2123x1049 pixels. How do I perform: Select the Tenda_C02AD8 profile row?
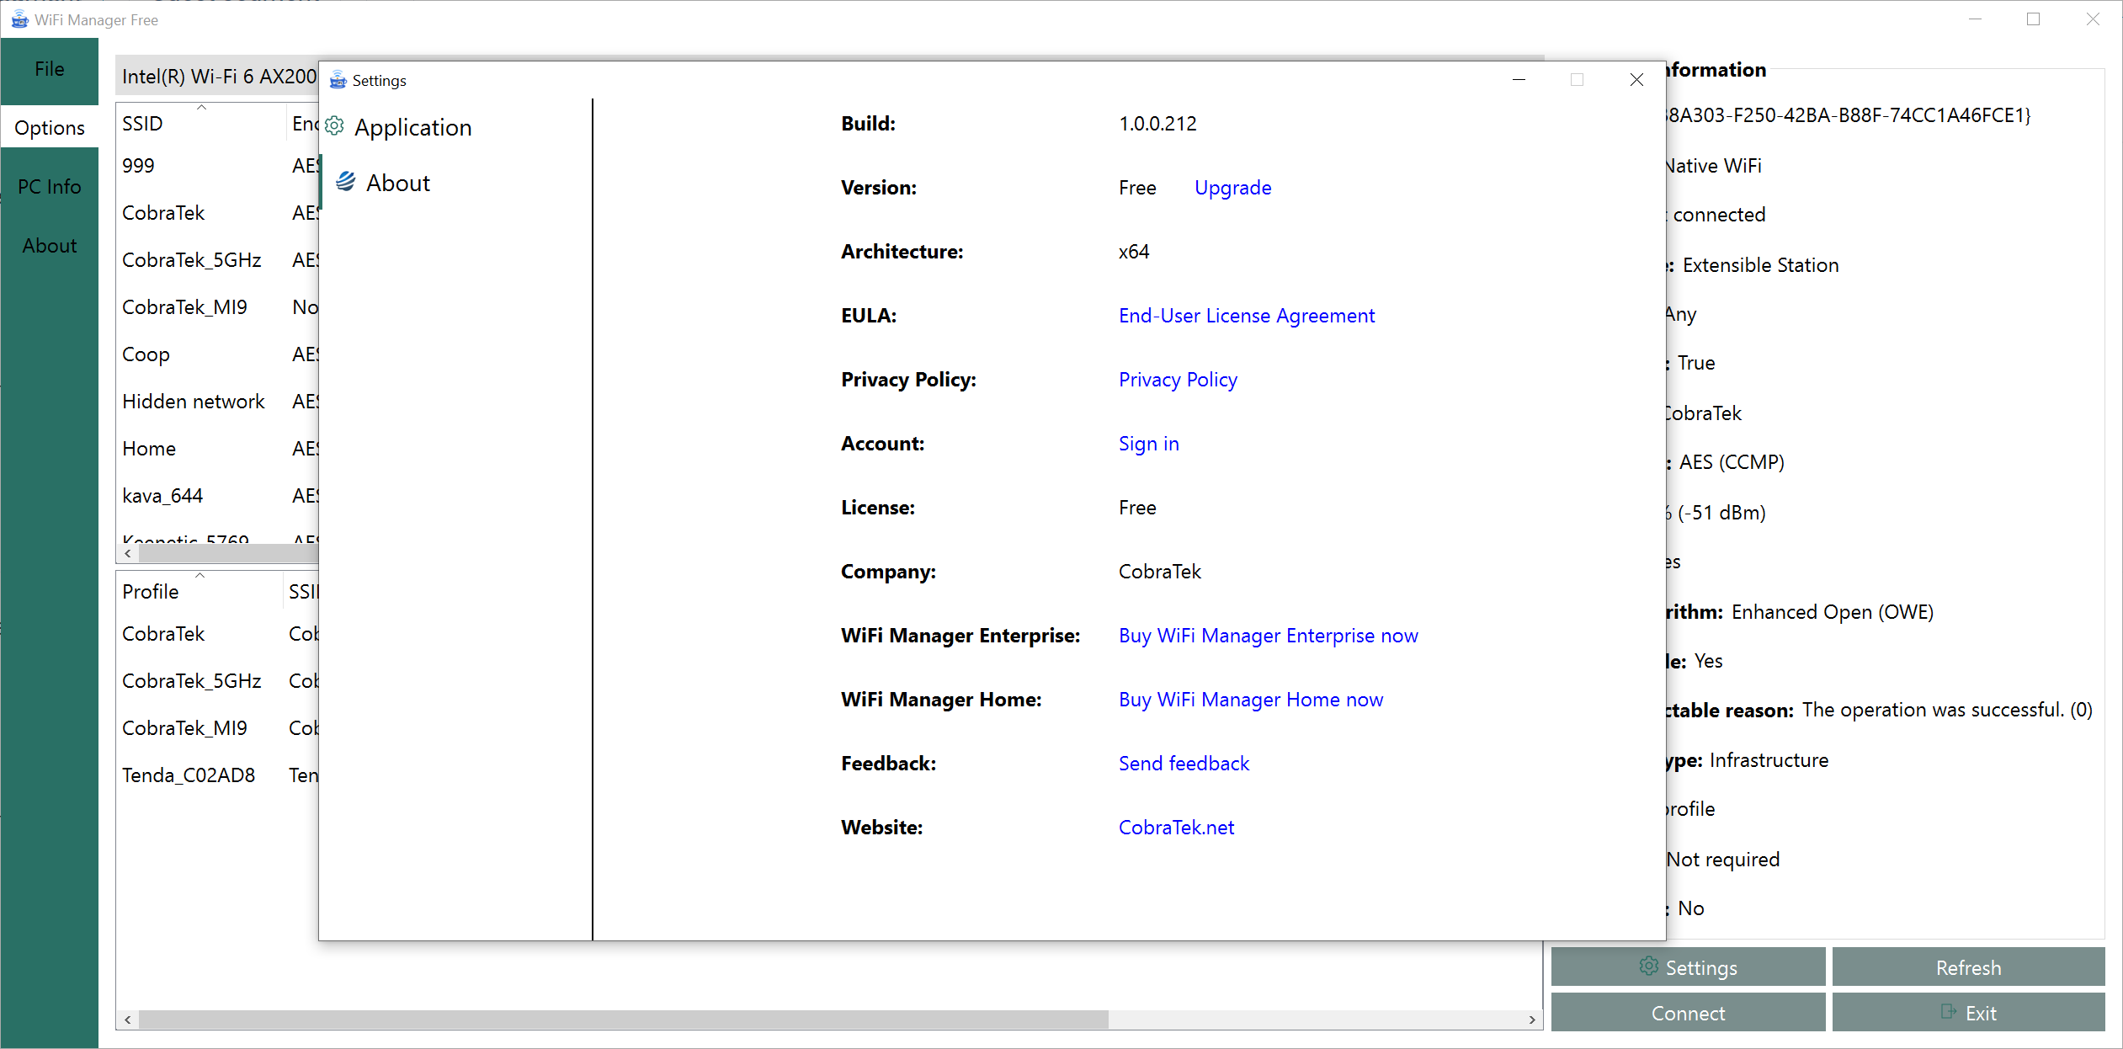(217, 775)
